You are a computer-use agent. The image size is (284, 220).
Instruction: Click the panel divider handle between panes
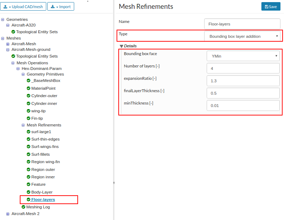coord(114,183)
